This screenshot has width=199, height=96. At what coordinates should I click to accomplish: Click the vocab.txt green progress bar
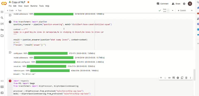point(47,66)
